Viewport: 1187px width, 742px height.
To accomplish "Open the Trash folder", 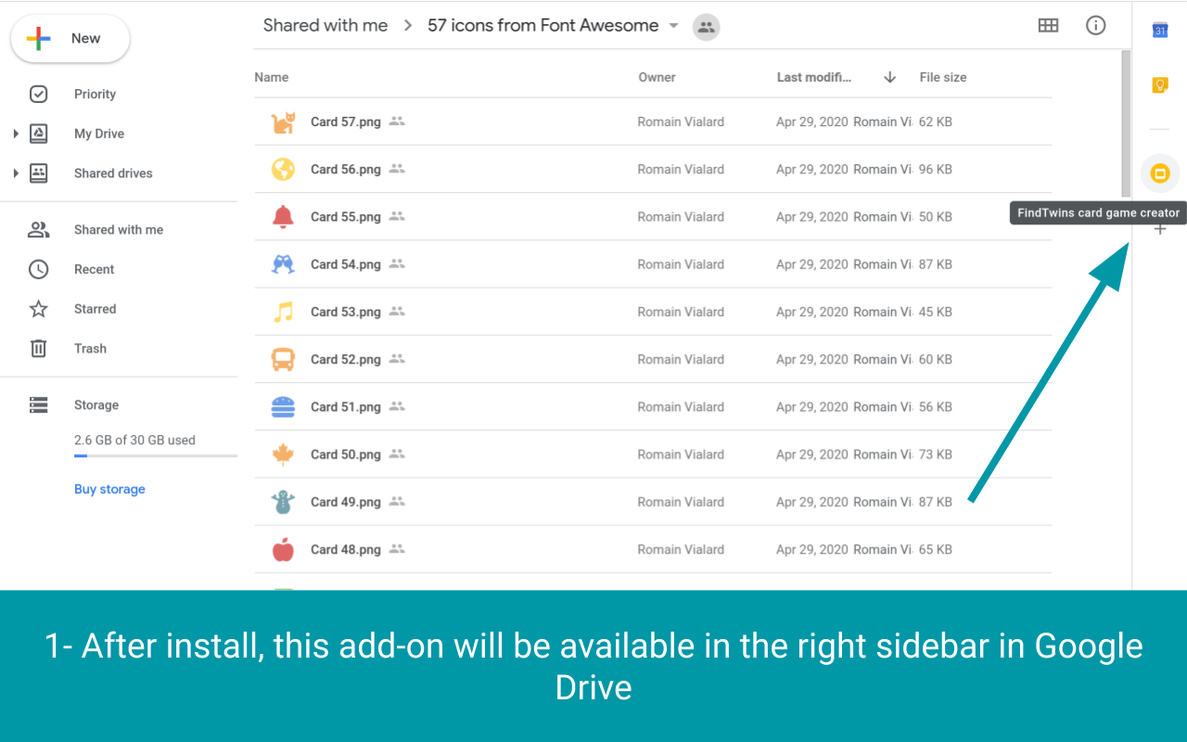I will coord(90,349).
